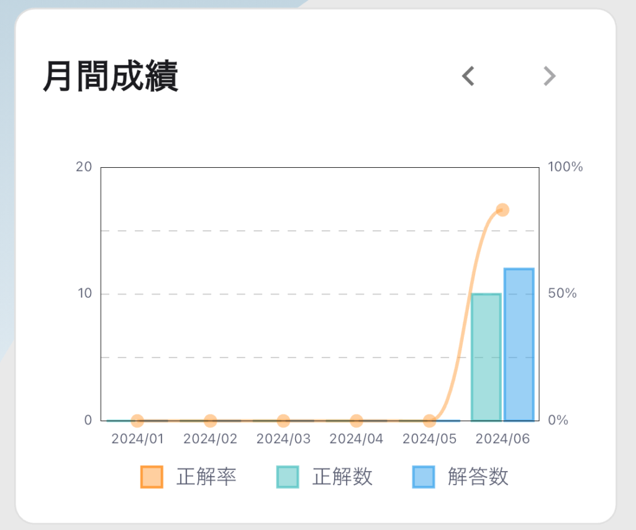
Task: Click the 正解率 legend label
Action: point(206,477)
